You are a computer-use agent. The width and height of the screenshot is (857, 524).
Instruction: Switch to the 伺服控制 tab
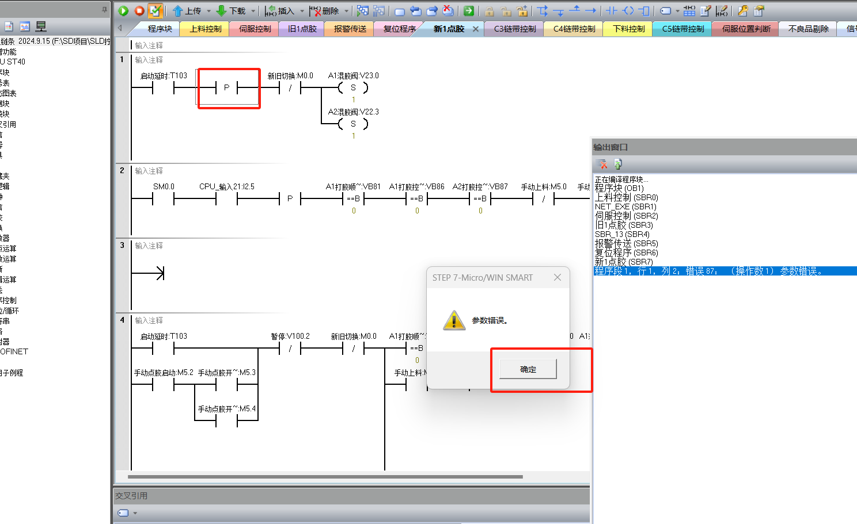click(255, 29)
